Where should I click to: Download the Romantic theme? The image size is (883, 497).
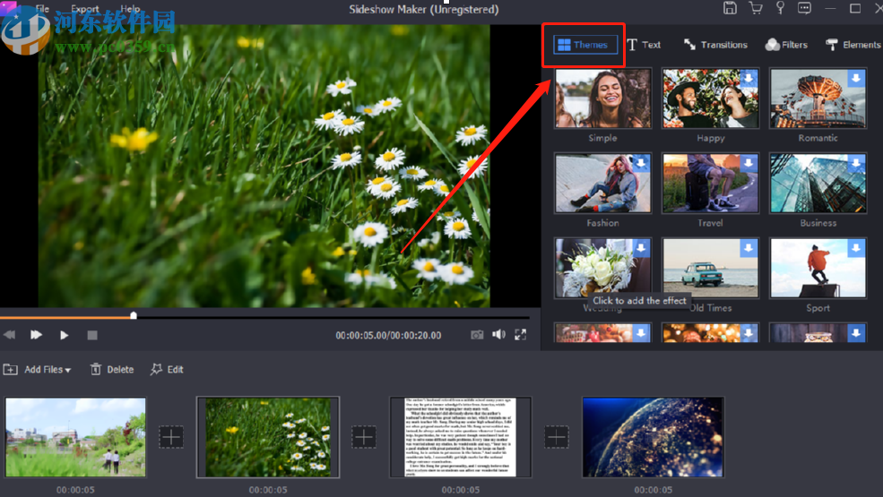856,78
